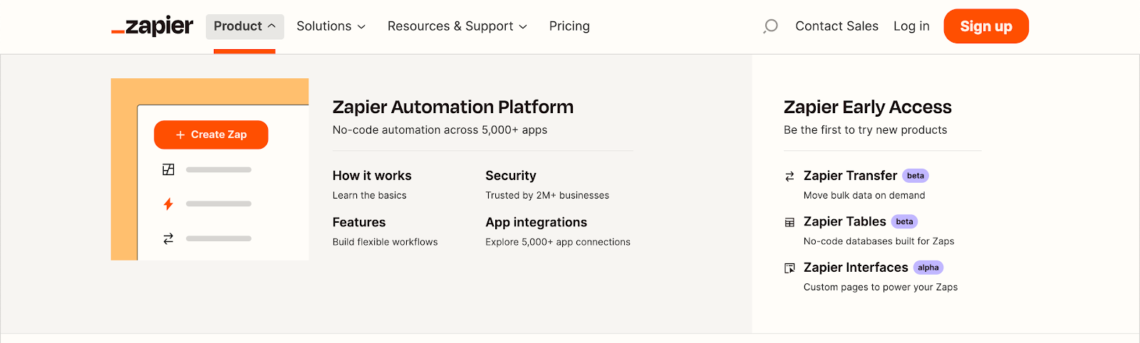1140x343 pixels.
Task: Select the How it works menu item
Action: [x=372, y=176]
